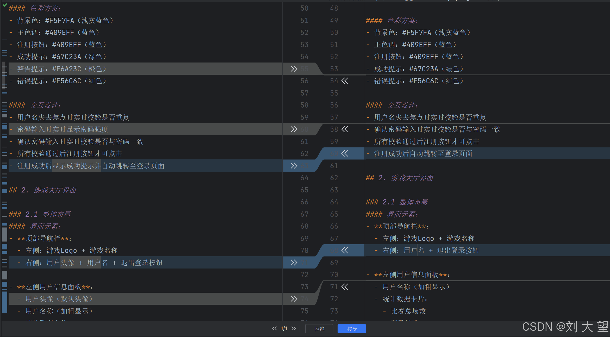The width and height of the screenshot is (610, 337).
Task: Apply left change at 用户头像 + 用户名 line
Action: pos(294,263)
